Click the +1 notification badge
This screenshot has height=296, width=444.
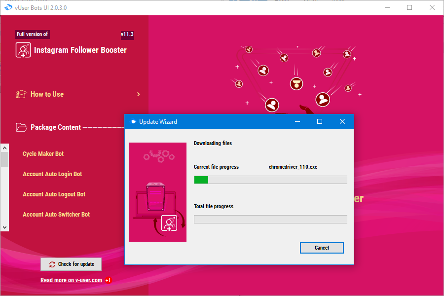coord(108,280)
